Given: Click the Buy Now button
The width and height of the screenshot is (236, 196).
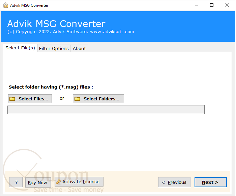Looking at the screenshot, I should pyautogui.click(x=38, y=182).
